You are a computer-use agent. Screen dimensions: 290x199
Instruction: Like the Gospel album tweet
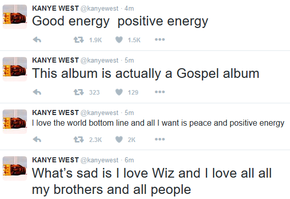pyautogui.click(x=119, y=92)
